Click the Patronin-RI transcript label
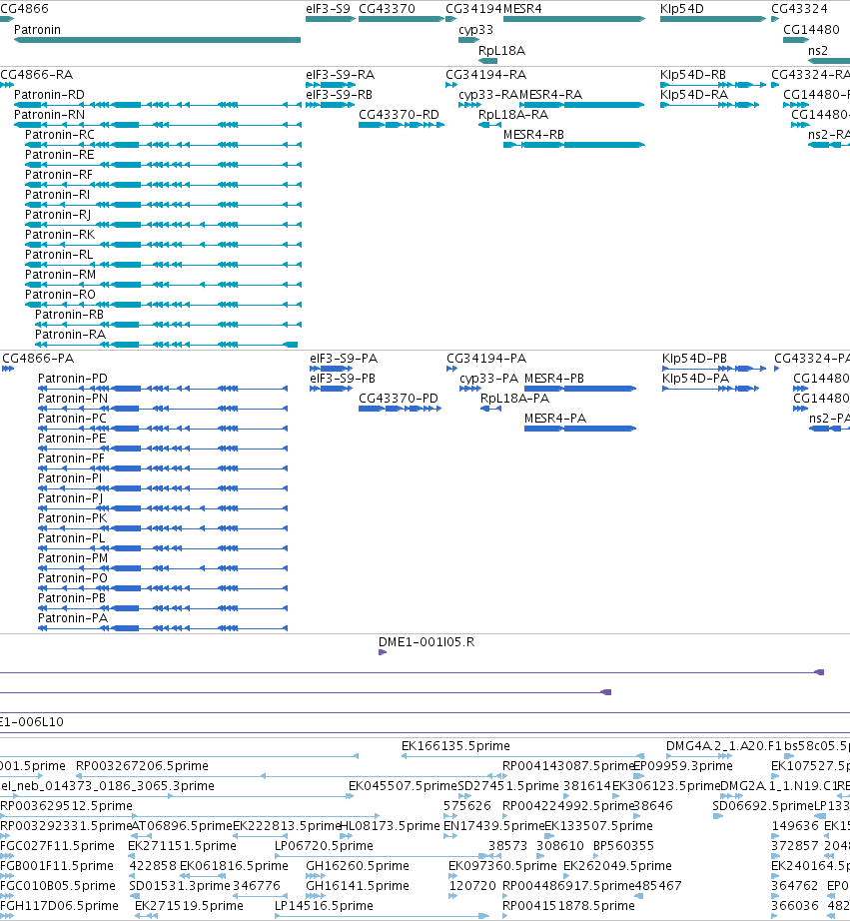 (x=58, y=195)
